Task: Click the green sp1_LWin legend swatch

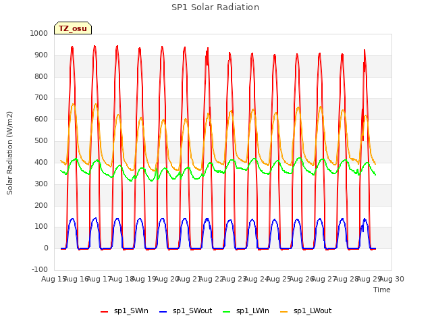Action: (x=227, y=312)
